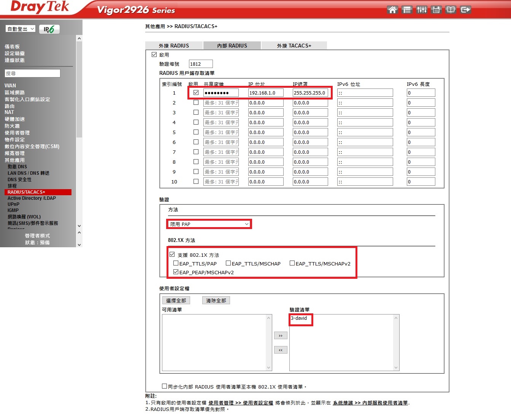Open the layout panel icon in header
This screenshot has height=414, width=511.
[407, 10]
